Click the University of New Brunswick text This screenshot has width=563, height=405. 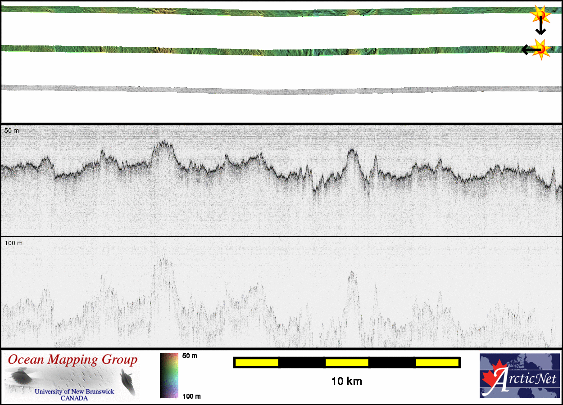74,391
